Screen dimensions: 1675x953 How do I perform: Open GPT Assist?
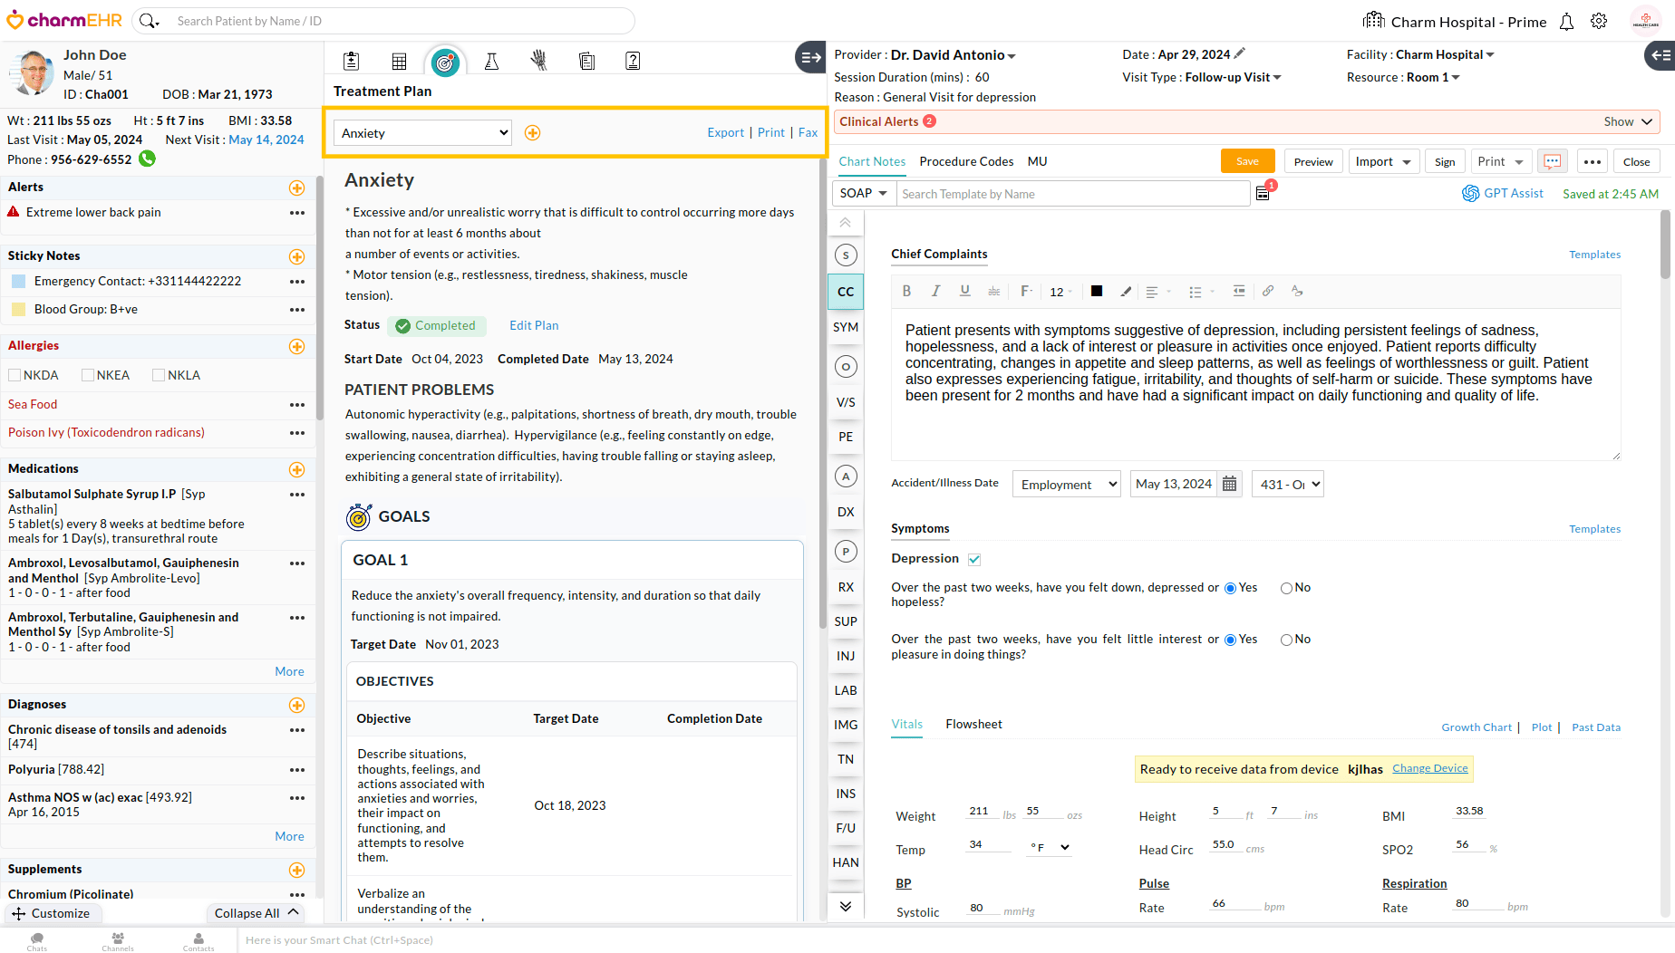click(x=1503, y=193)
